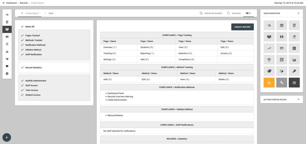Toggle the Student Access option
This screenshot has width=306, height=144.
tap(31, 95)
